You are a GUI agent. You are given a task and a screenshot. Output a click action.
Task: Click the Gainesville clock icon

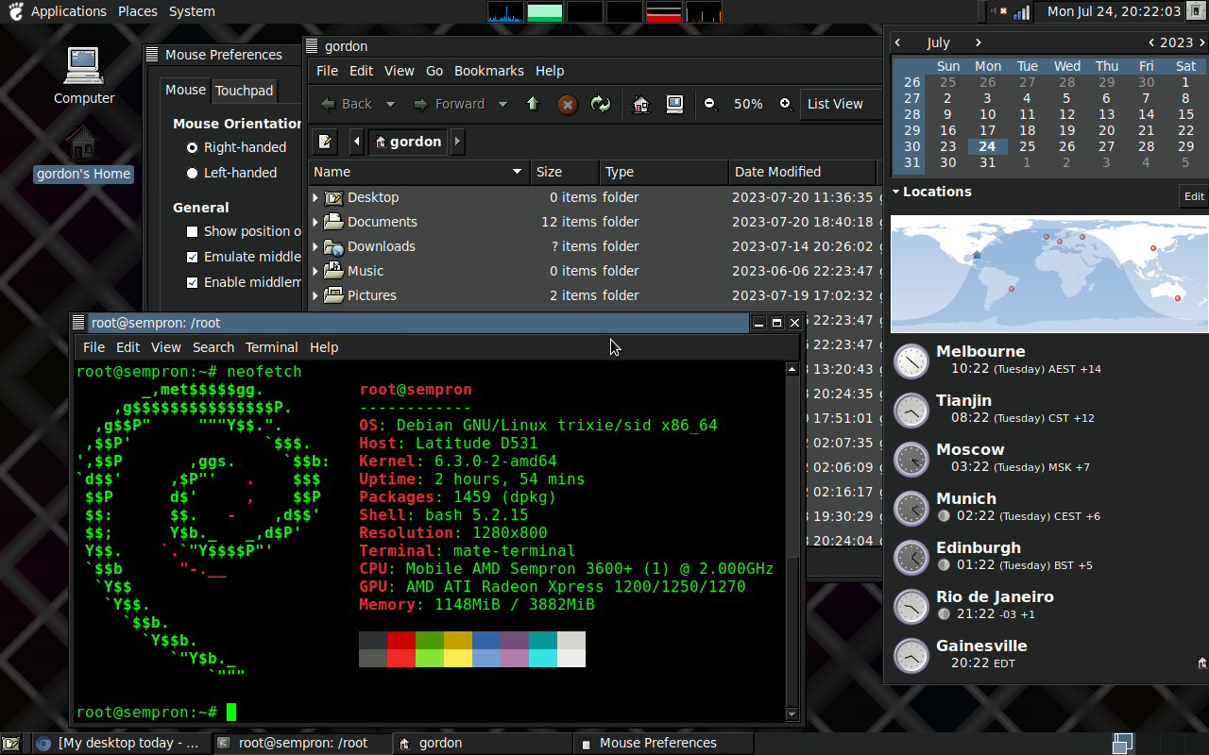pyautogui.click(x=911, y=656)
